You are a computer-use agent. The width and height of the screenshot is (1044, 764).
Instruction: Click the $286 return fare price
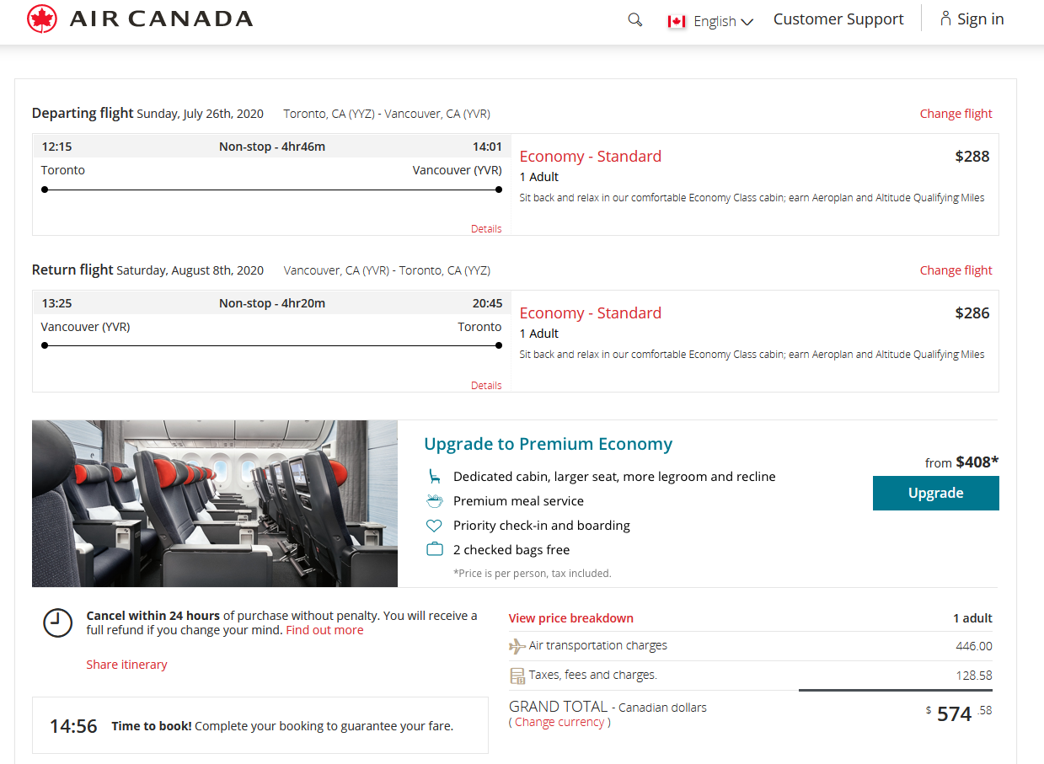[x=972, y=313]
